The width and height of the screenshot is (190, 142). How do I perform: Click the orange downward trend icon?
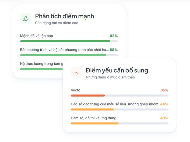(76, 73)
